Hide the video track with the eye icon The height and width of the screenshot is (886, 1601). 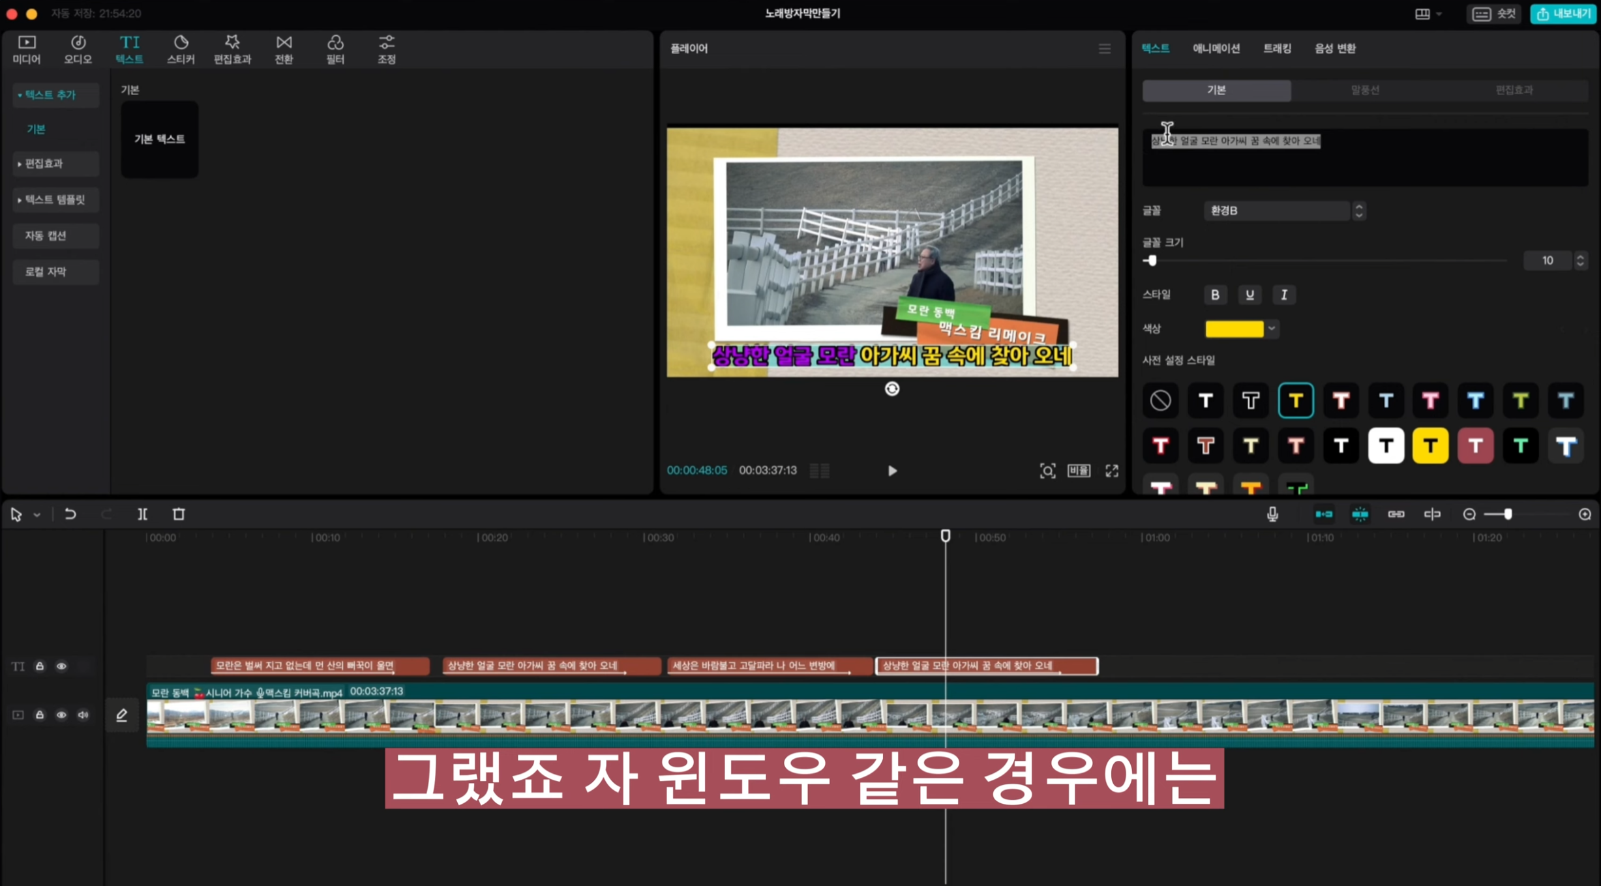click(61, 715)
